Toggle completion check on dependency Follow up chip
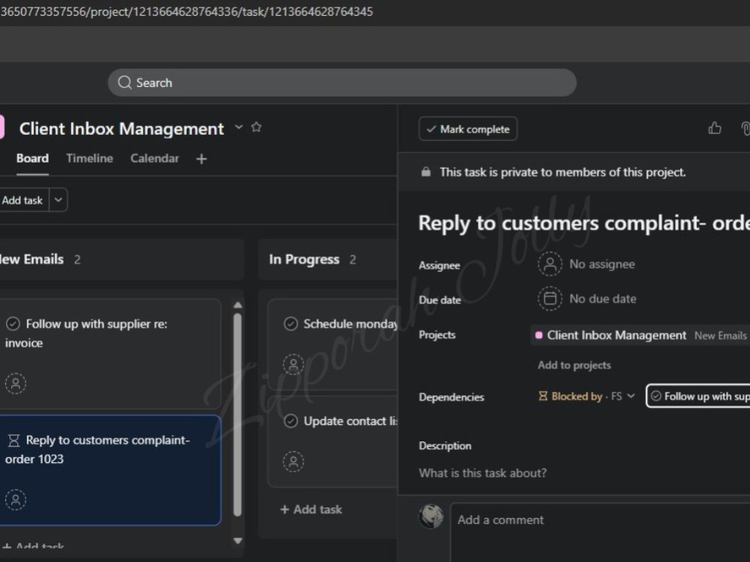The image size is (750, 562). (656, 396)
